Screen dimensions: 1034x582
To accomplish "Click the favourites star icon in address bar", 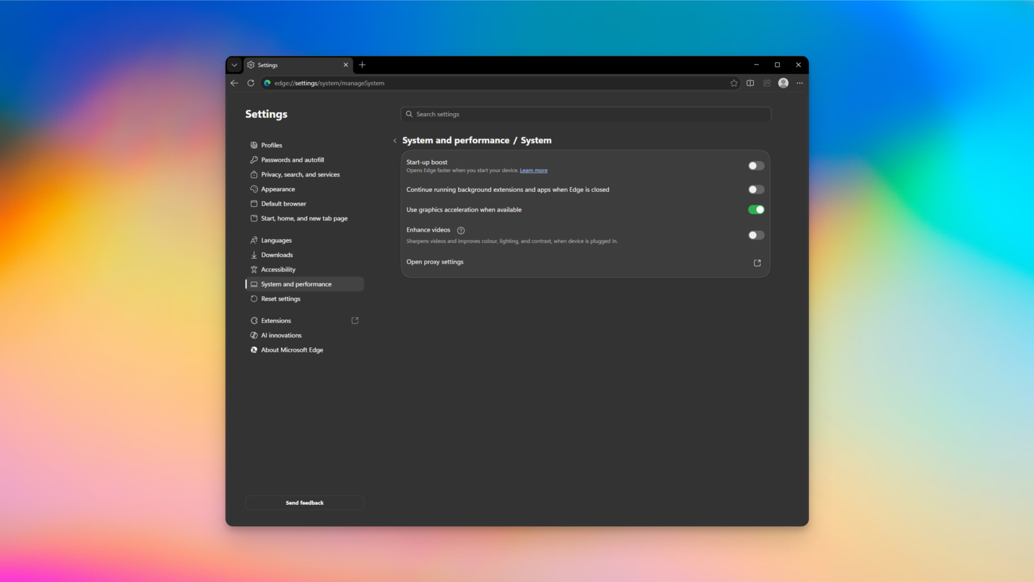I will click(x=733, y=83).
